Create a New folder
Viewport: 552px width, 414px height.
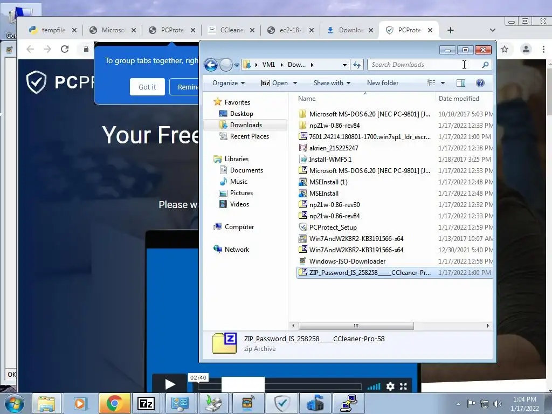coord(383,83)
